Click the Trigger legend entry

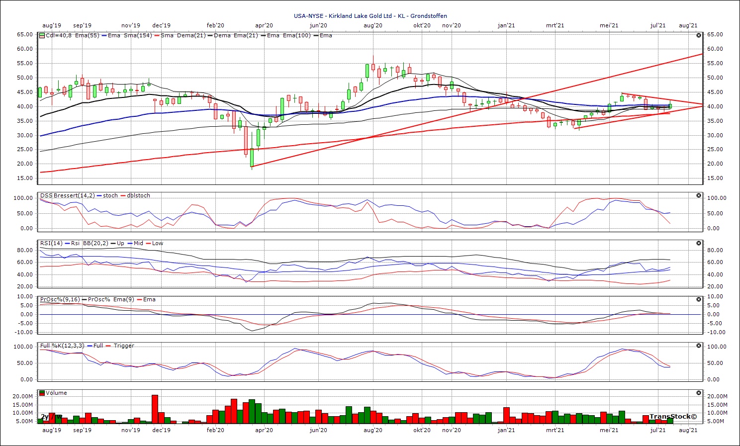(120, 346)
